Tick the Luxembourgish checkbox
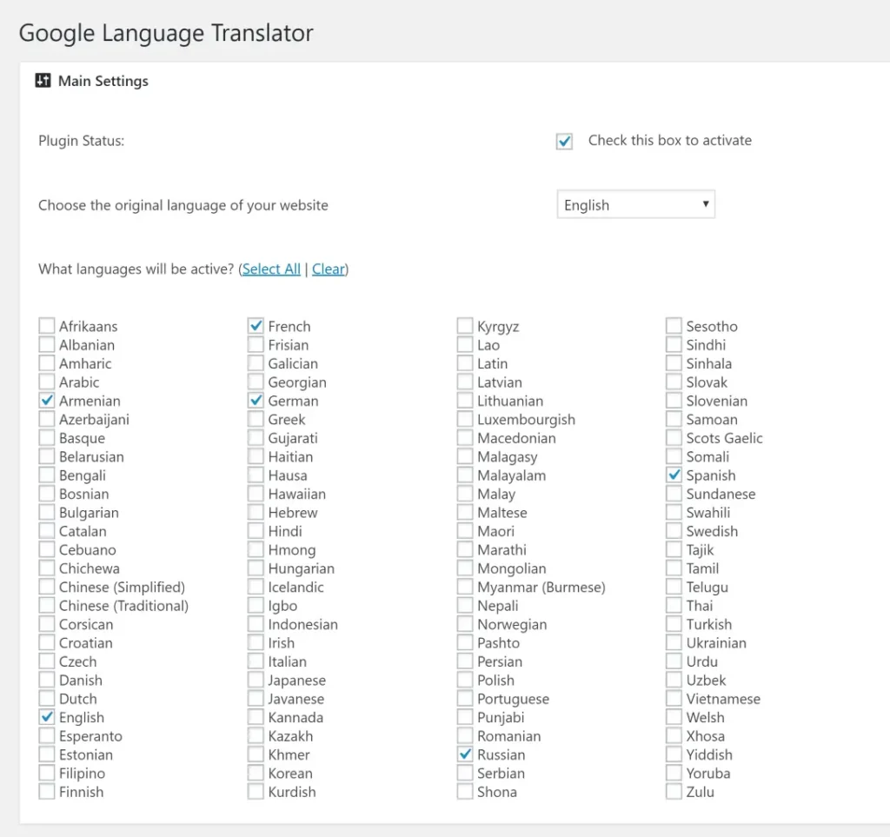This screenshot has height=837, width=890. (x=465, y=419)
